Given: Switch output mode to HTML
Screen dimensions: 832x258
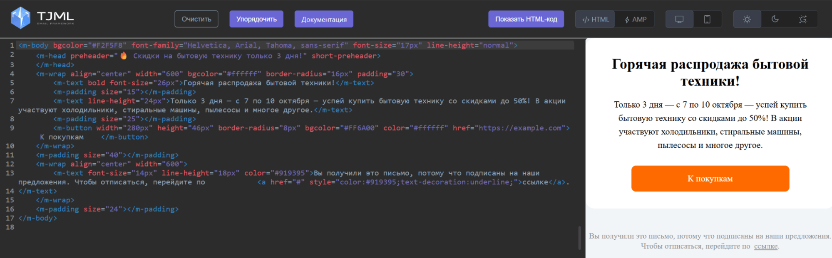Looking at the screenshot, I should (x=595, y=20).
